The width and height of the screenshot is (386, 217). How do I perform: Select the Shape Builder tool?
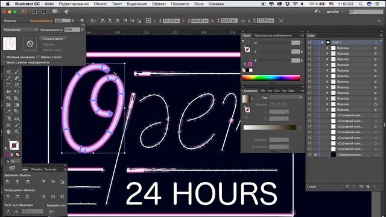[x=8, y=98]
